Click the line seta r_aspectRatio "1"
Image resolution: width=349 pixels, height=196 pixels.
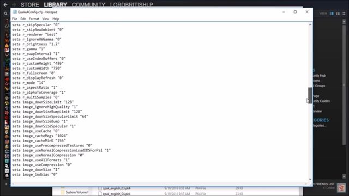35,88
